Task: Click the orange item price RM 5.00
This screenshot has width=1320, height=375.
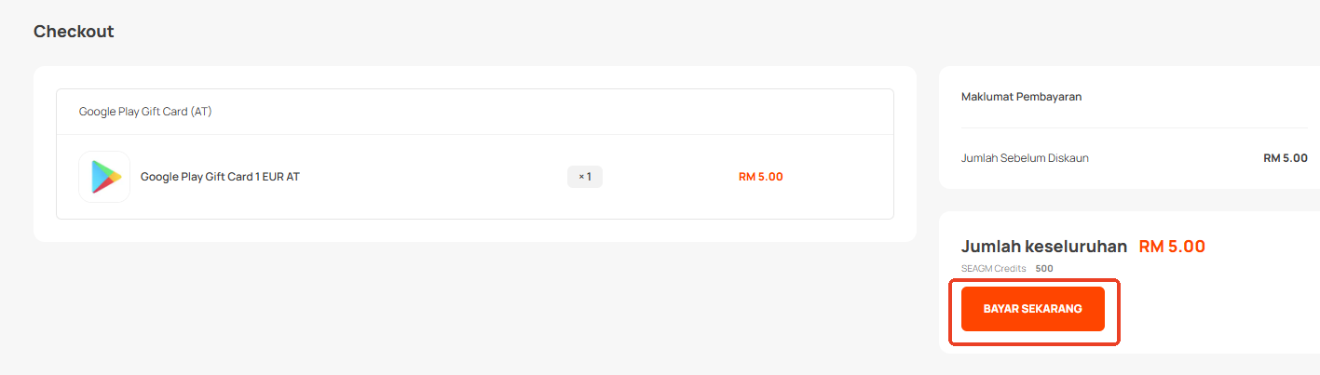Action: [x=760, y=177]
